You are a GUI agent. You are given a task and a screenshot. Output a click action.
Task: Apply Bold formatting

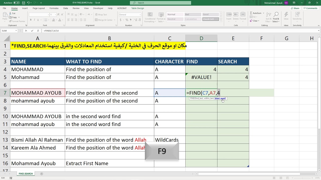click(x=31, y=20)
